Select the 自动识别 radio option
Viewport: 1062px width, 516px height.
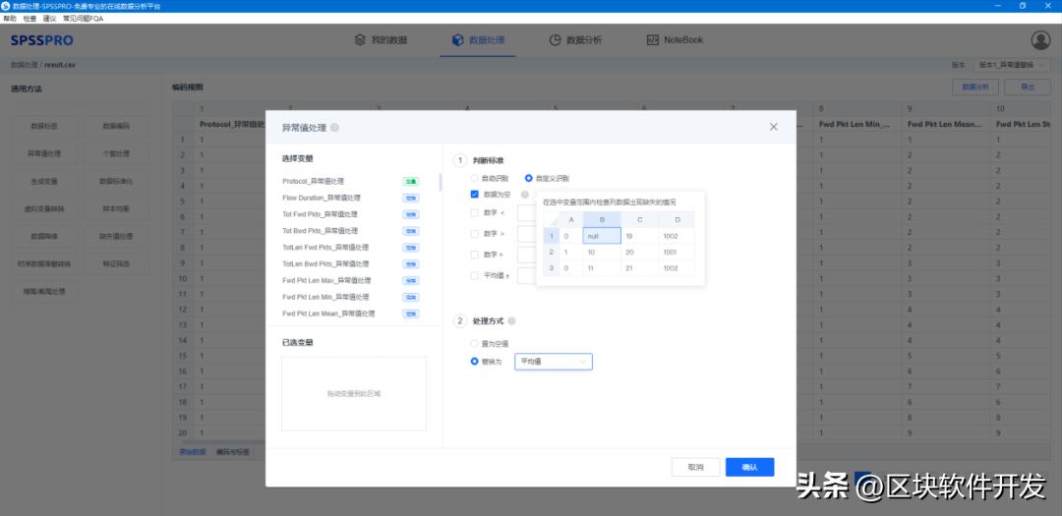click(x=475, y=178)
